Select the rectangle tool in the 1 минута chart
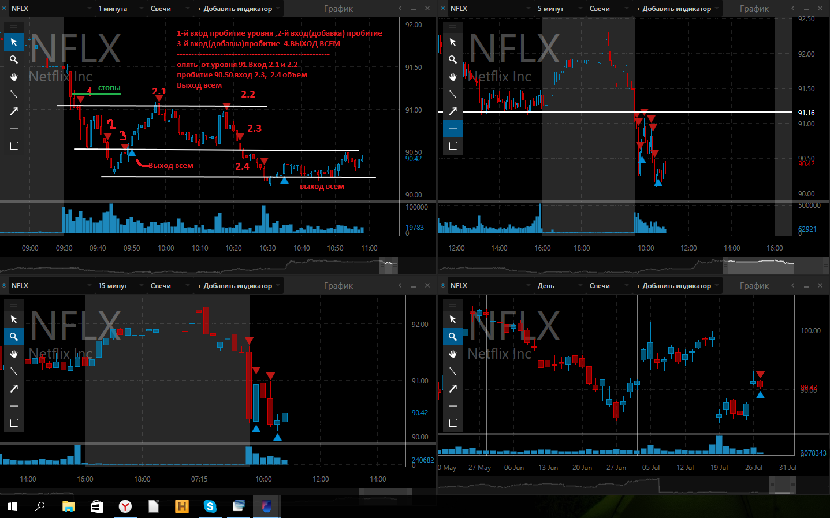 tap(14, 146)
